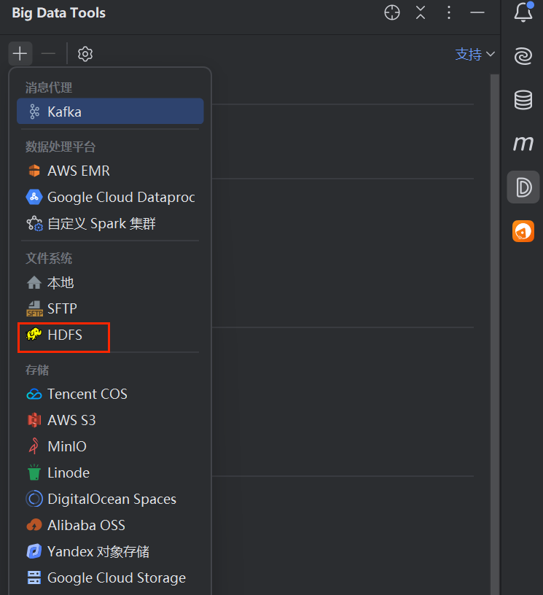Viewport: 543px width, 595px height.
Task: Click the Big Data Tools sidebar icon
Action: tap(523, 187)
